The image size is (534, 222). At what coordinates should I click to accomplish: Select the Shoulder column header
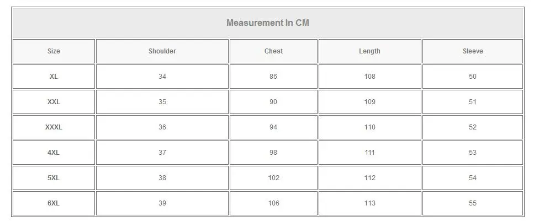162,51
